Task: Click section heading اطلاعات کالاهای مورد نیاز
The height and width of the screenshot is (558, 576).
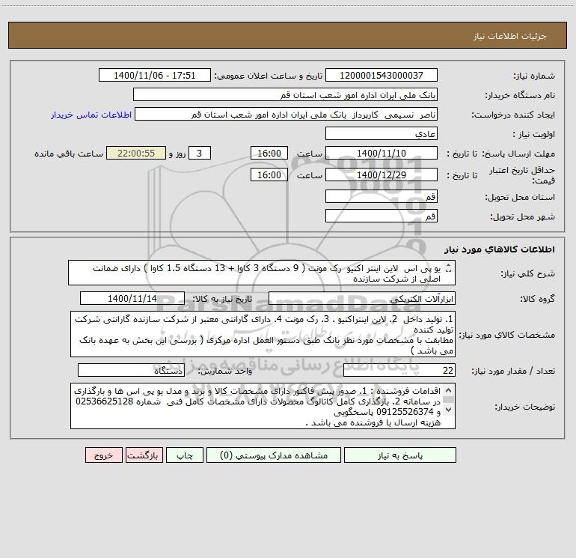Action: click(500, 249)
